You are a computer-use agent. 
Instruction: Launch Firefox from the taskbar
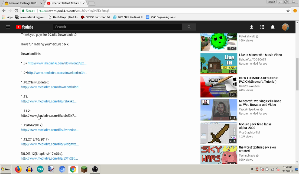point(18,169)
